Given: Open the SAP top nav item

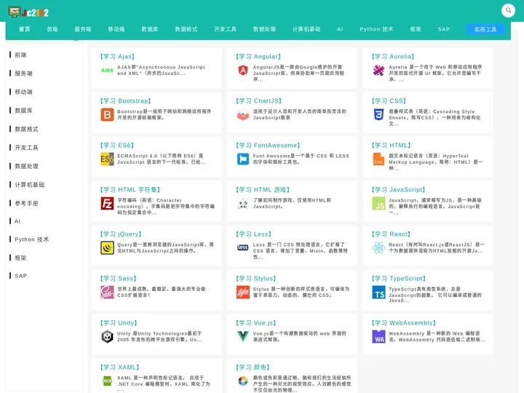Looking at the screenshot, I should click(444, 29).
